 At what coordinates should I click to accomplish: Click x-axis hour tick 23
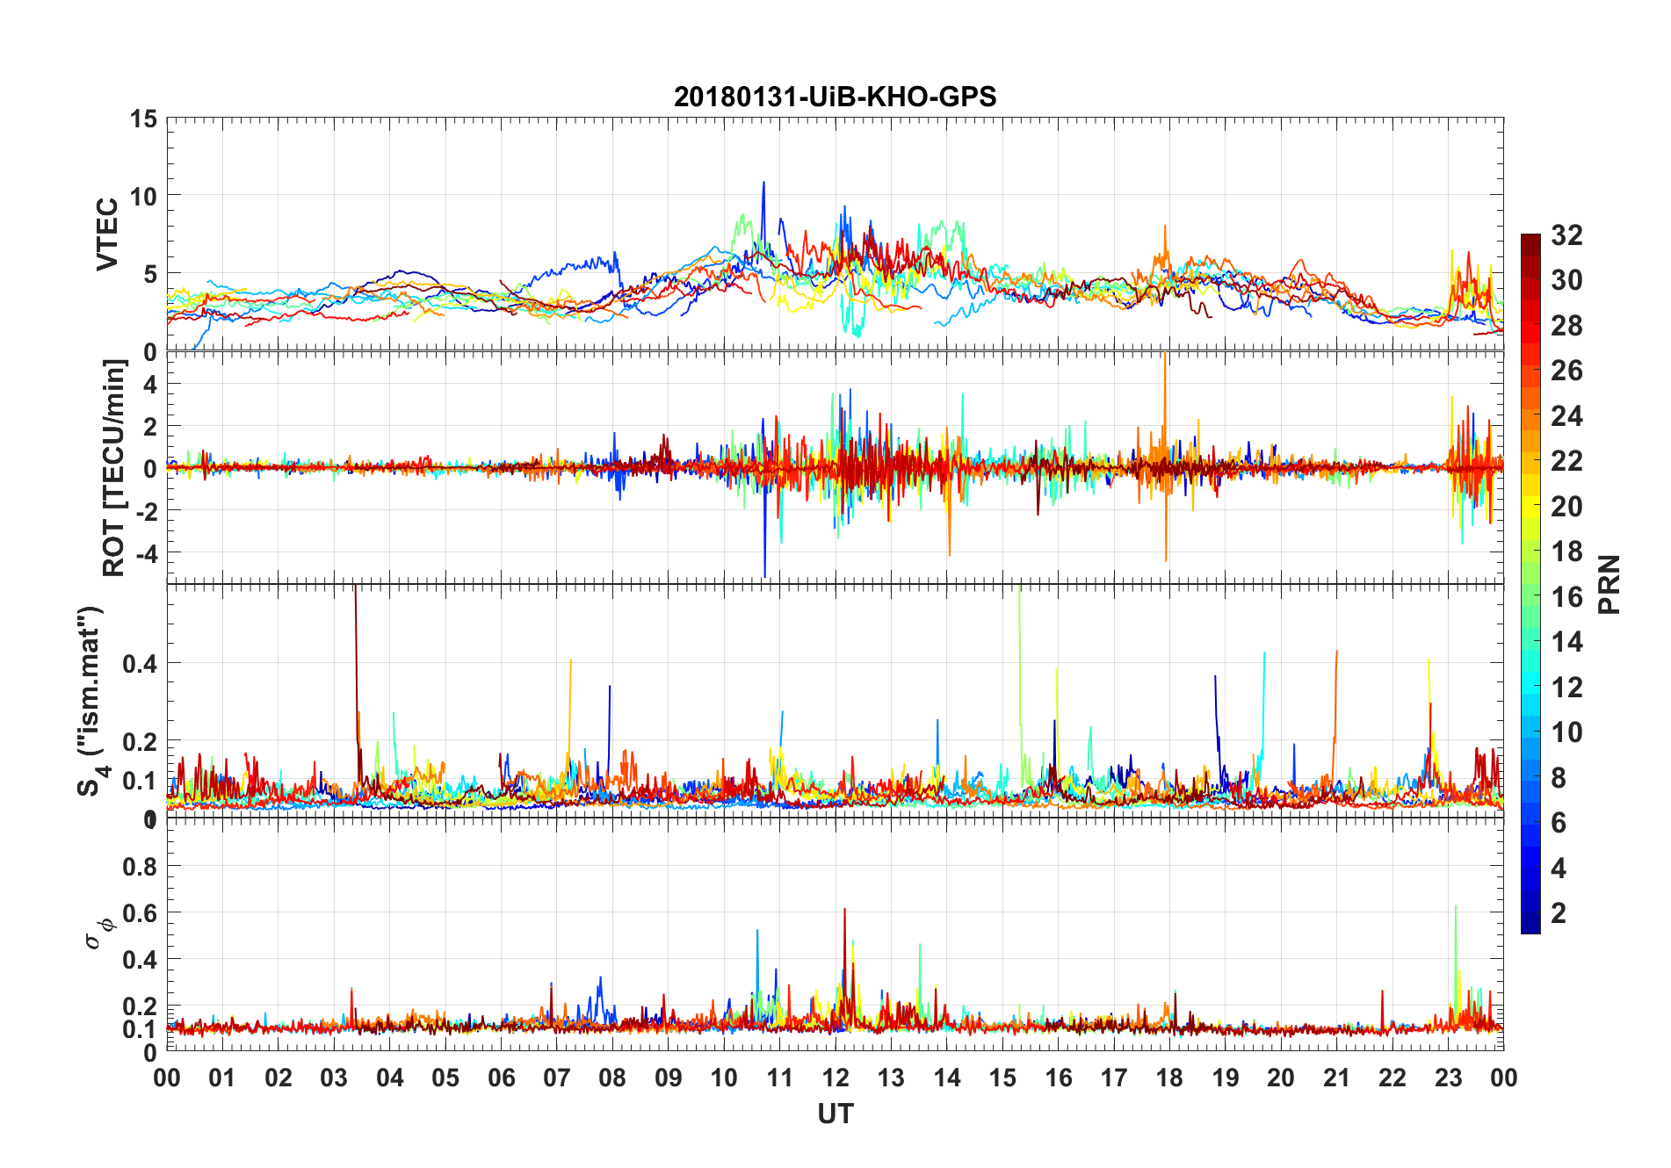1448,1078
